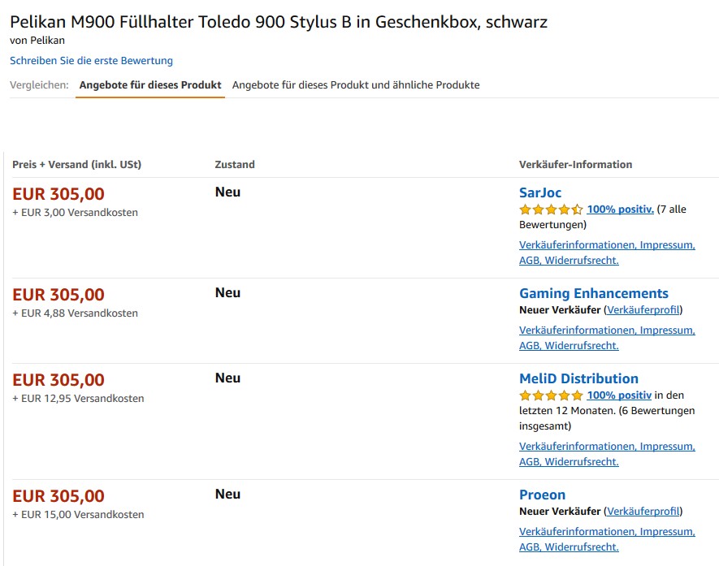
Task: Open SarJoc seller page
Action: [540, 192]
